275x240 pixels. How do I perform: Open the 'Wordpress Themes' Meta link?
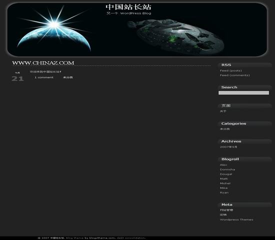coord(236,219)
